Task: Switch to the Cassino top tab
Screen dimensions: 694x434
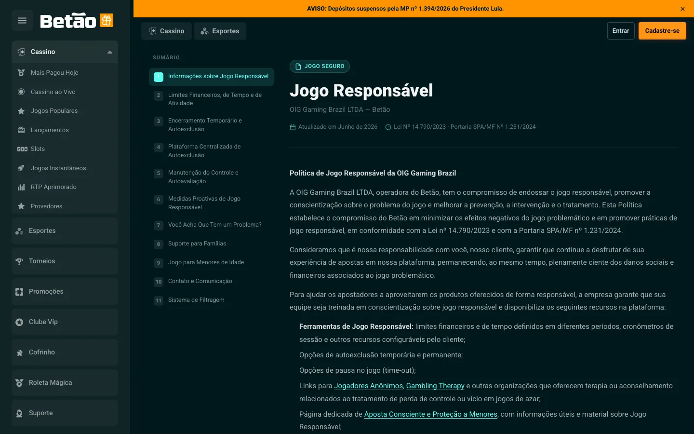Action: pyautogui.click(x=166, y=31)
